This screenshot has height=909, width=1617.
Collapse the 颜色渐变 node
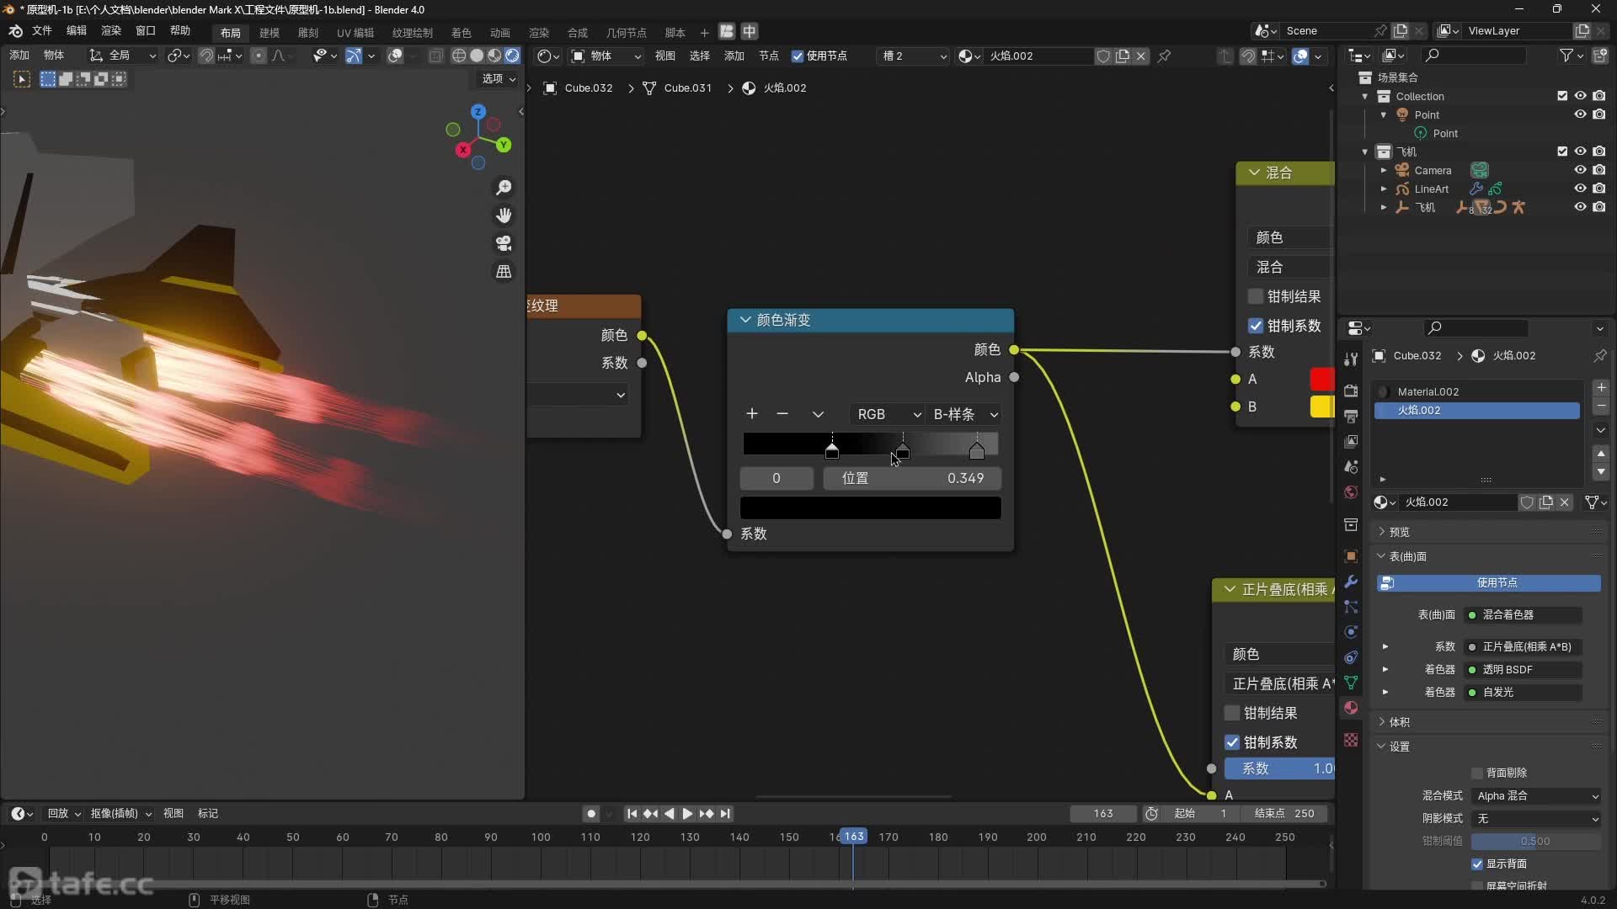coord(745,320)
